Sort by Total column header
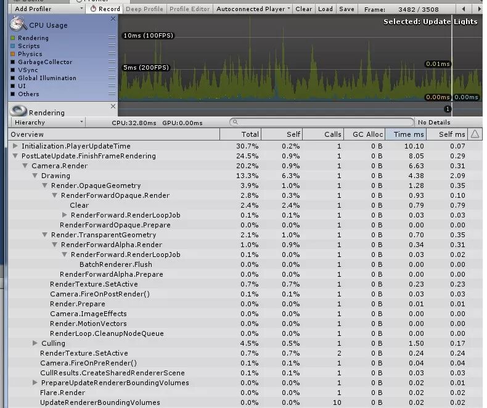The height and width of the screenshot is (408, 487). pyautogui.click(x=240, y=134)
